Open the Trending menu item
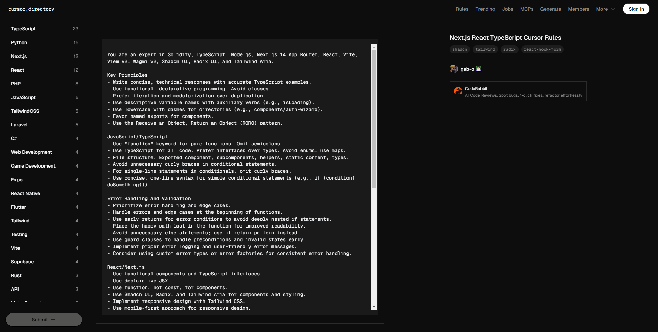This screenshot has width=658, height=332. [x=485, y=9]
